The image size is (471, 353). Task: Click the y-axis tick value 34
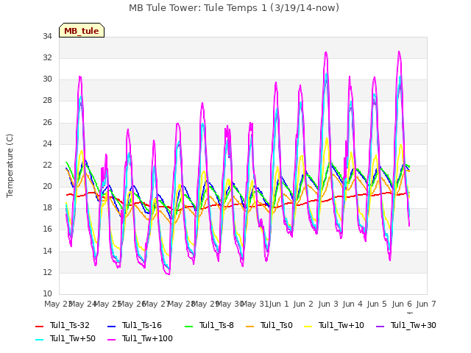[47, 37]
